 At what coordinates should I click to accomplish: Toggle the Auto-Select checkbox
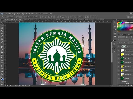point(8,17)
